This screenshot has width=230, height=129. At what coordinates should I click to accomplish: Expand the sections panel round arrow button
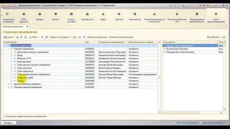pyautogui.click(x=226, y=27)
